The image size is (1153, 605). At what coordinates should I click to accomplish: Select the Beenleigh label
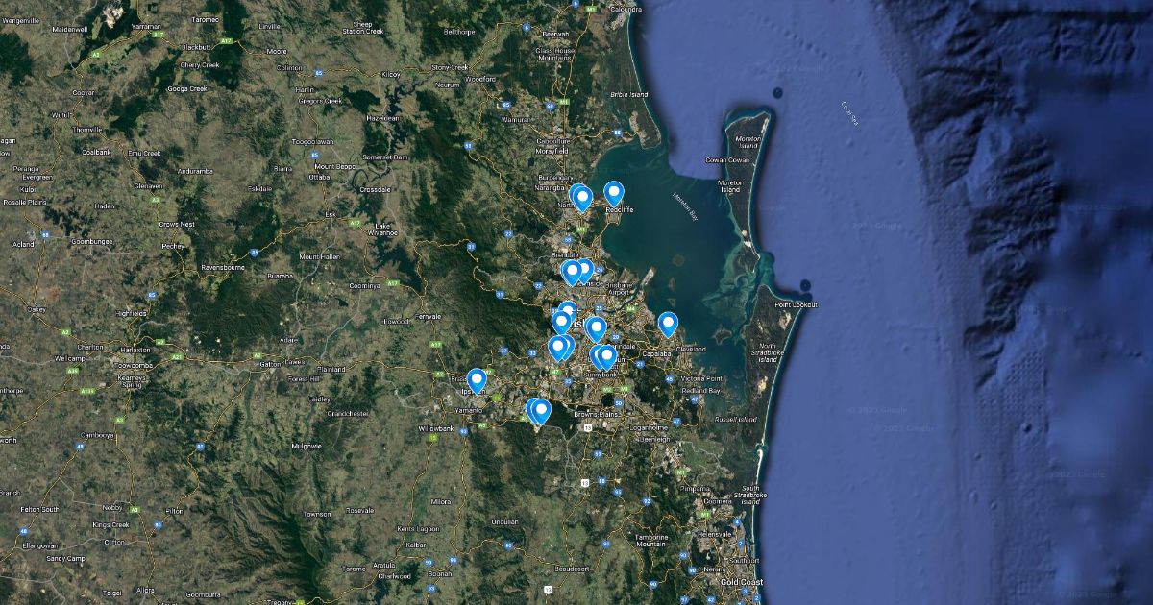coord(654,438)
